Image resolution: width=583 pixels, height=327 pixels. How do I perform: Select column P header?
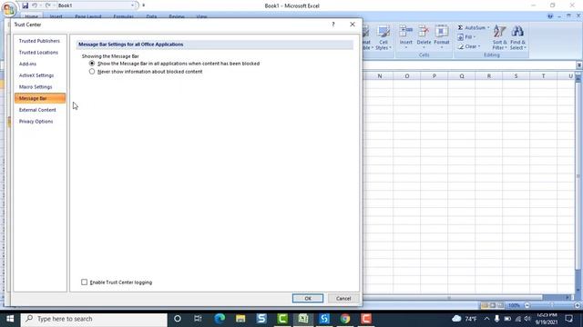tap(435, 76)
